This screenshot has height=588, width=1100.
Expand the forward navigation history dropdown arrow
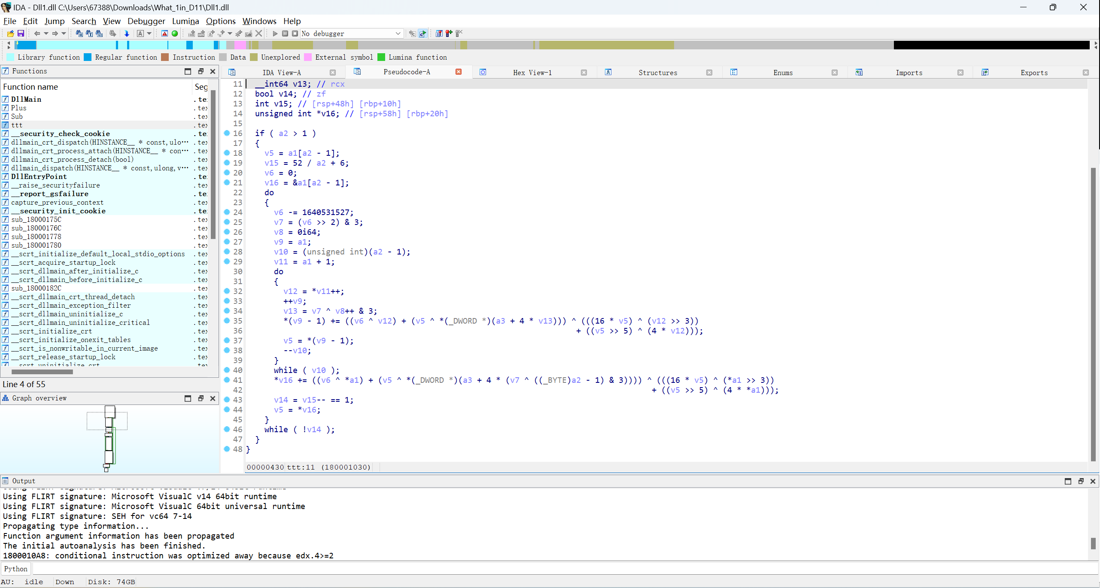coord(64,33)
